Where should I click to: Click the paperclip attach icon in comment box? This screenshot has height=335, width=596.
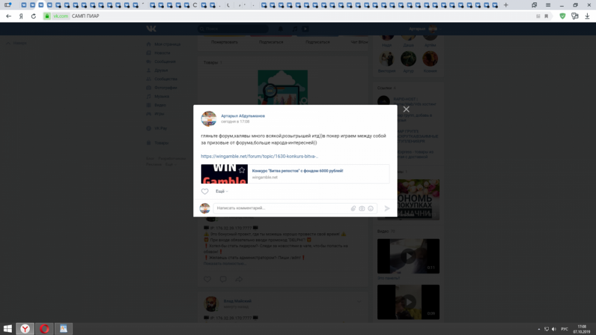tap(353, 208)
